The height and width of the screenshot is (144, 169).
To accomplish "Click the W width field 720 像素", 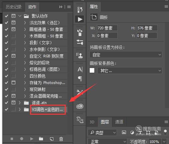I will [107, 28].
